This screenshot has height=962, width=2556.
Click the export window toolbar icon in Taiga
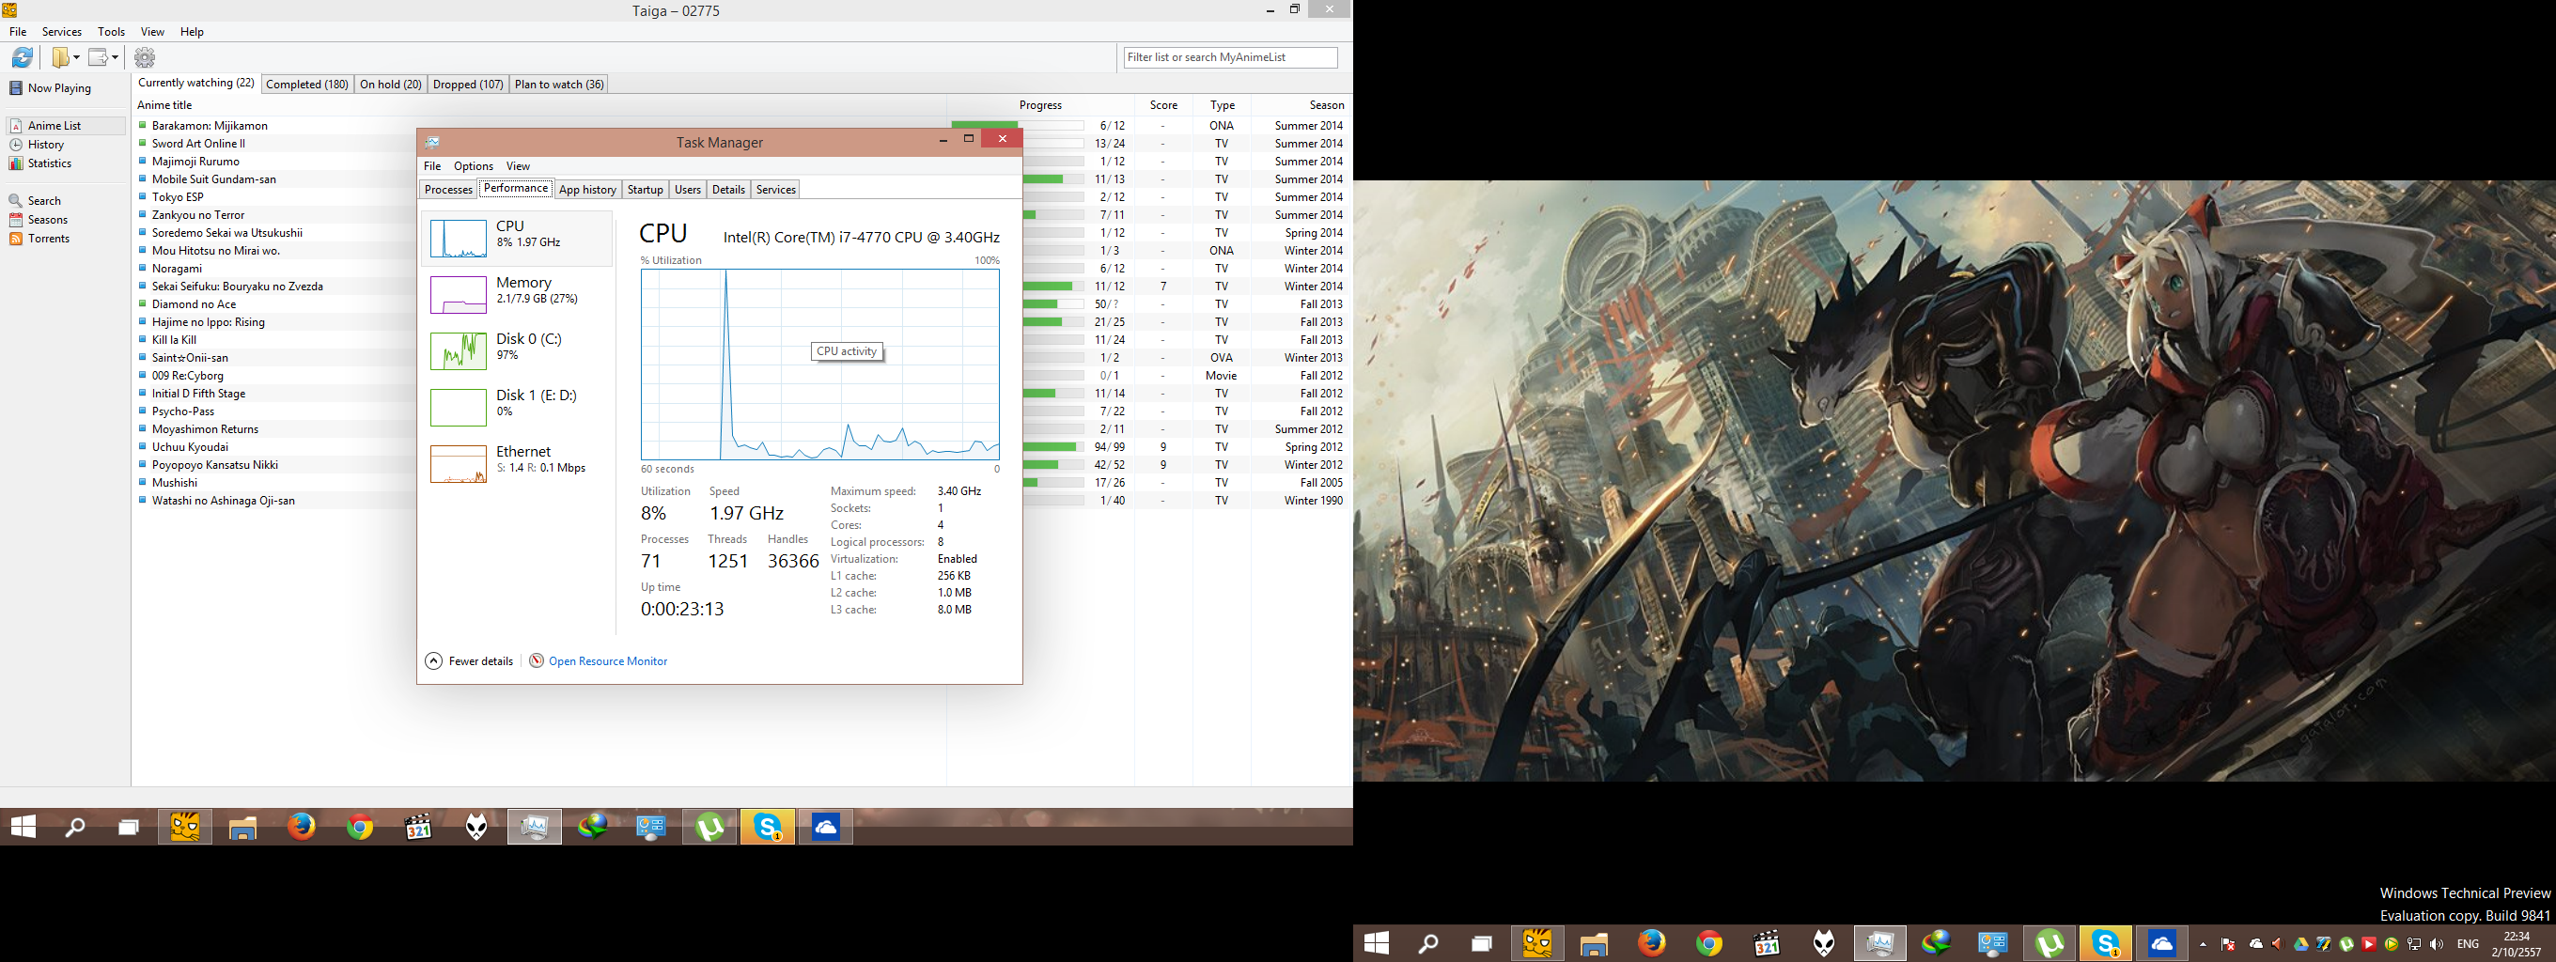(99, 57)
